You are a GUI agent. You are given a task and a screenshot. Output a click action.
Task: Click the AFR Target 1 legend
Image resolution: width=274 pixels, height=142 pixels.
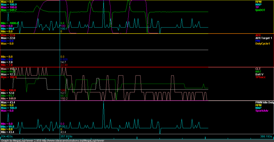tap(264, 38)
